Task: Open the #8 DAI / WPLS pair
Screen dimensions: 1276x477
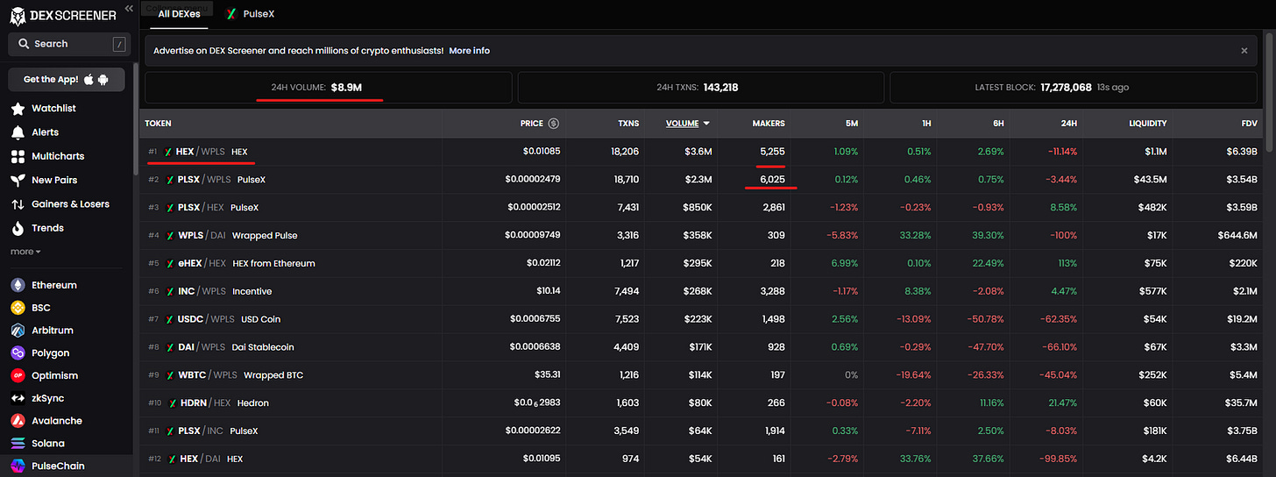Action: click(x=701, y=347)
